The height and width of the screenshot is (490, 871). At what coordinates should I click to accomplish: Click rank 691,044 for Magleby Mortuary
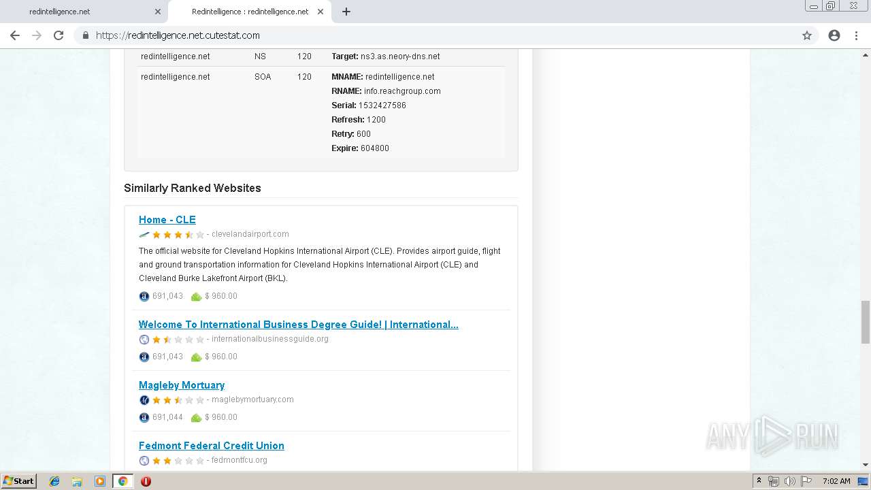click(x=167, y=417)
